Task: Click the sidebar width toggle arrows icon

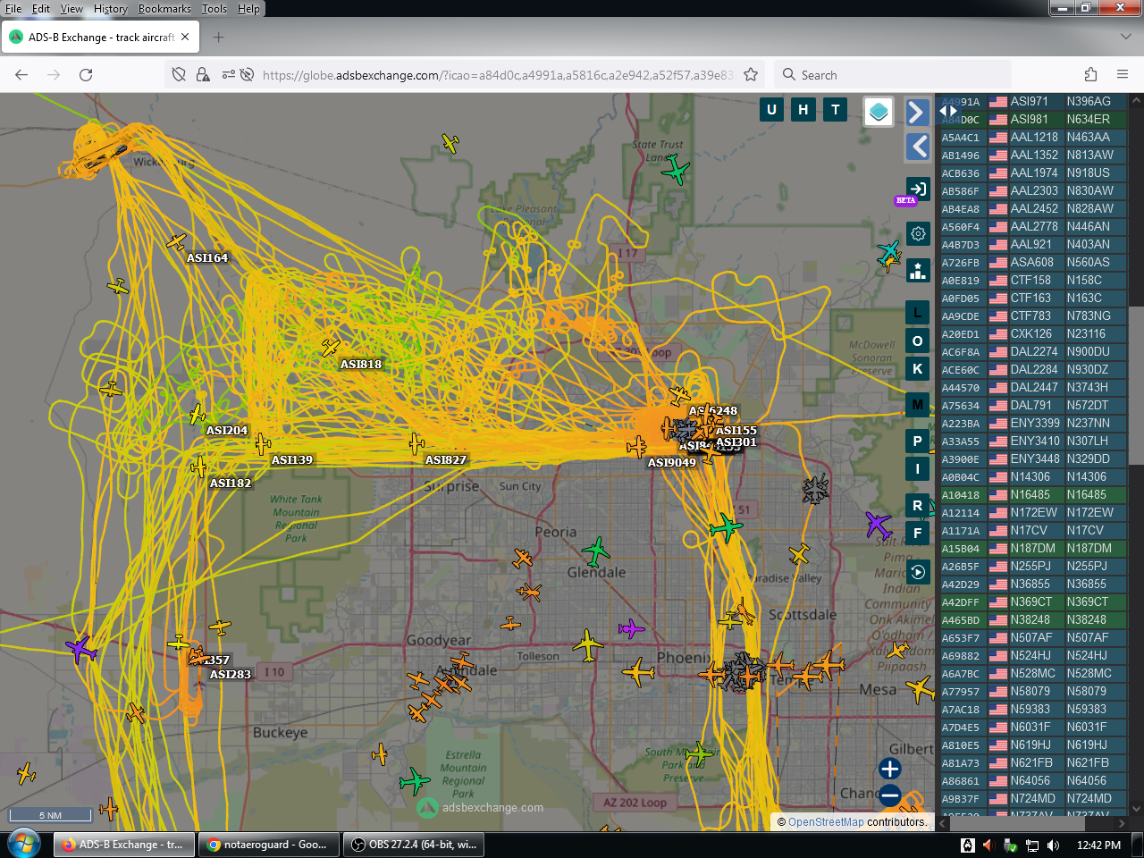Action: coord(948,111)
